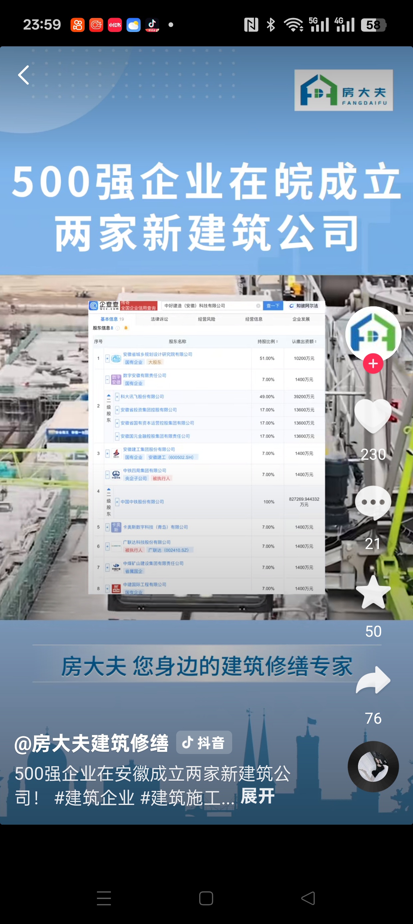This screenshot has height=924, width=413.
Task: Tap the 房大夫 FANGDAIFU logo banner
Action: [x=343, y=90]
